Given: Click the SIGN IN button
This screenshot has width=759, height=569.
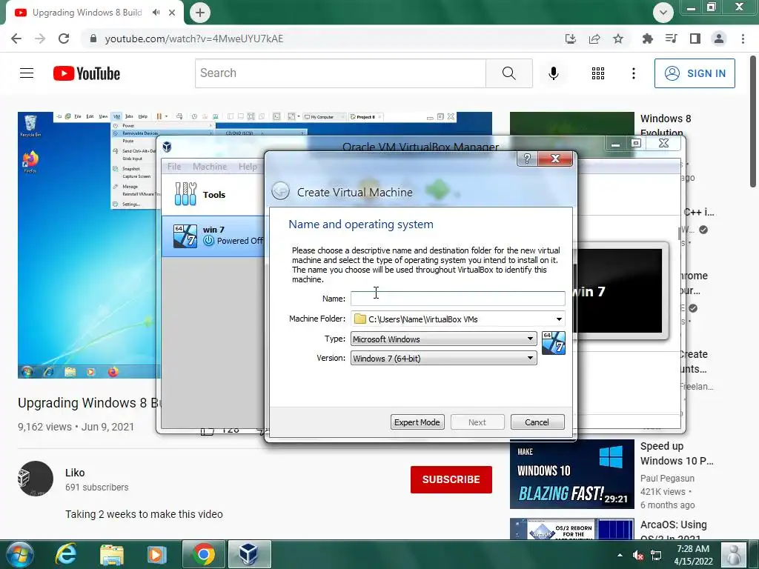Looking at the screenshot, I should [x=695, y=73].
